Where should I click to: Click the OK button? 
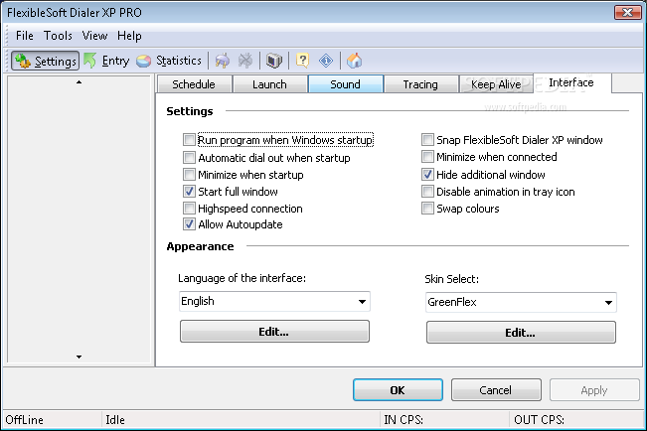click(398, 390)
